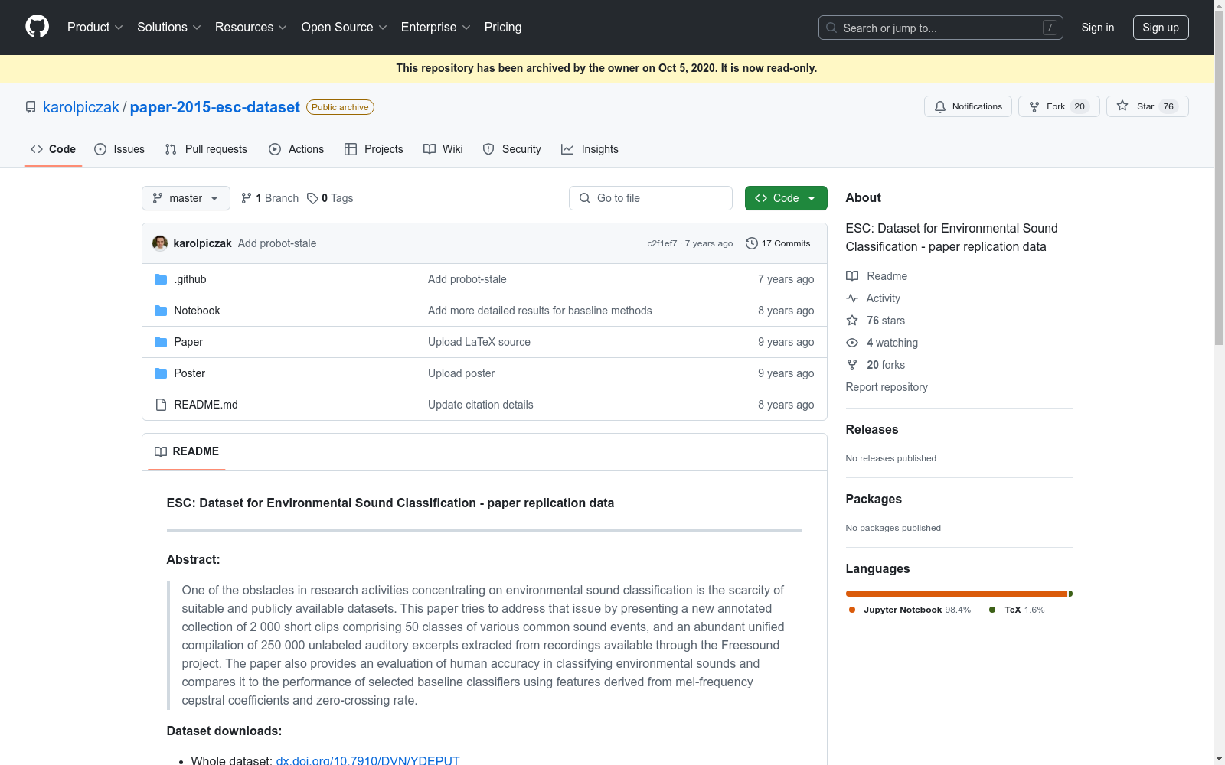Star this repository
This screenshot has width=1225, height=765.
click(x=1146, y=106)
